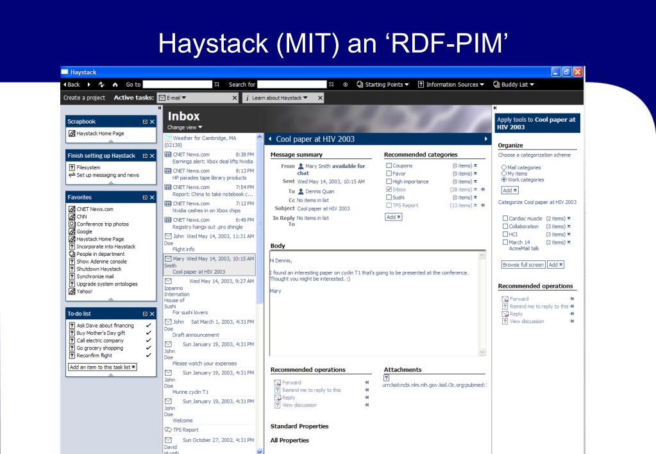
Task: Click the refresh arrows icon
Action: (x=101, y=85)
